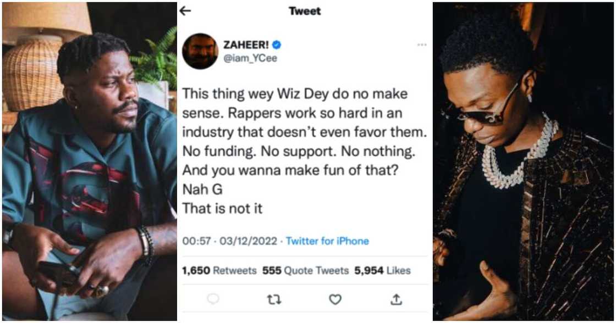Open ZAHEER! profile avatar
Viewport: 616px width, 323px height.
(x=200, y=51)
